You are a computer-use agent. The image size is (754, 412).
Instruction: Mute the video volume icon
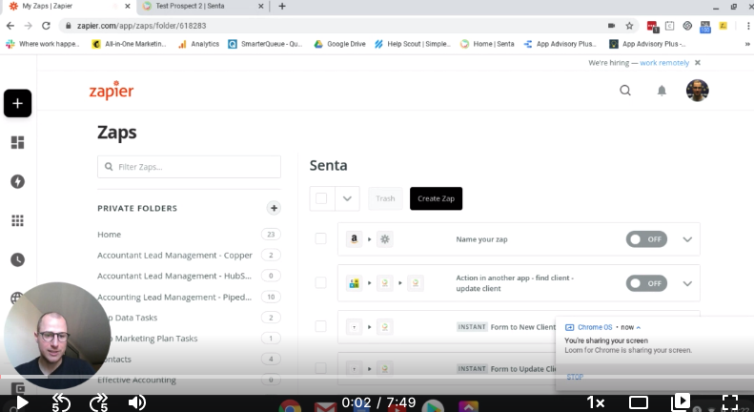tap(137, 402)
